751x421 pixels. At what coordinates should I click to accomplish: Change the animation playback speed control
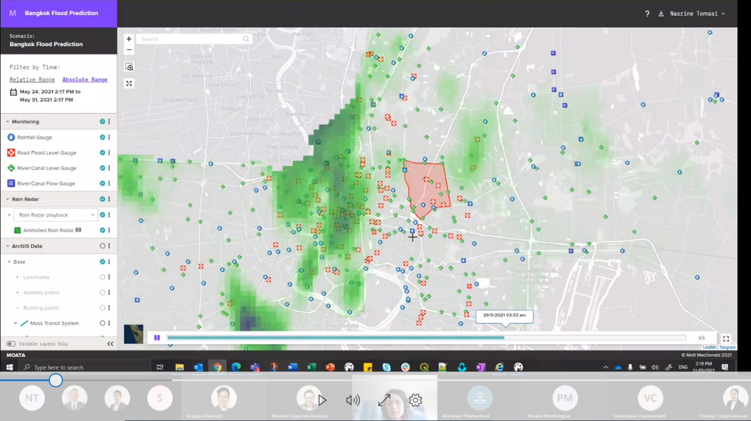[701, 338]
